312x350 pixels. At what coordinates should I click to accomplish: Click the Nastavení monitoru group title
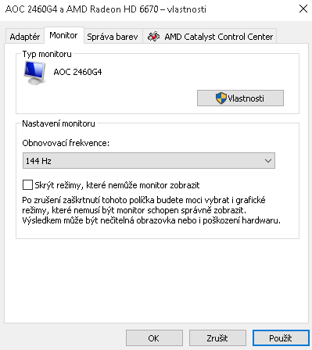pos(59,123)
